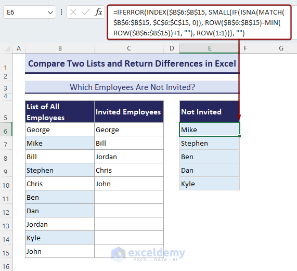Click 'Which Employees Are Not Invited?' cell
The width and height of the screenshot is (297, 271).
[x=132, y=87]
